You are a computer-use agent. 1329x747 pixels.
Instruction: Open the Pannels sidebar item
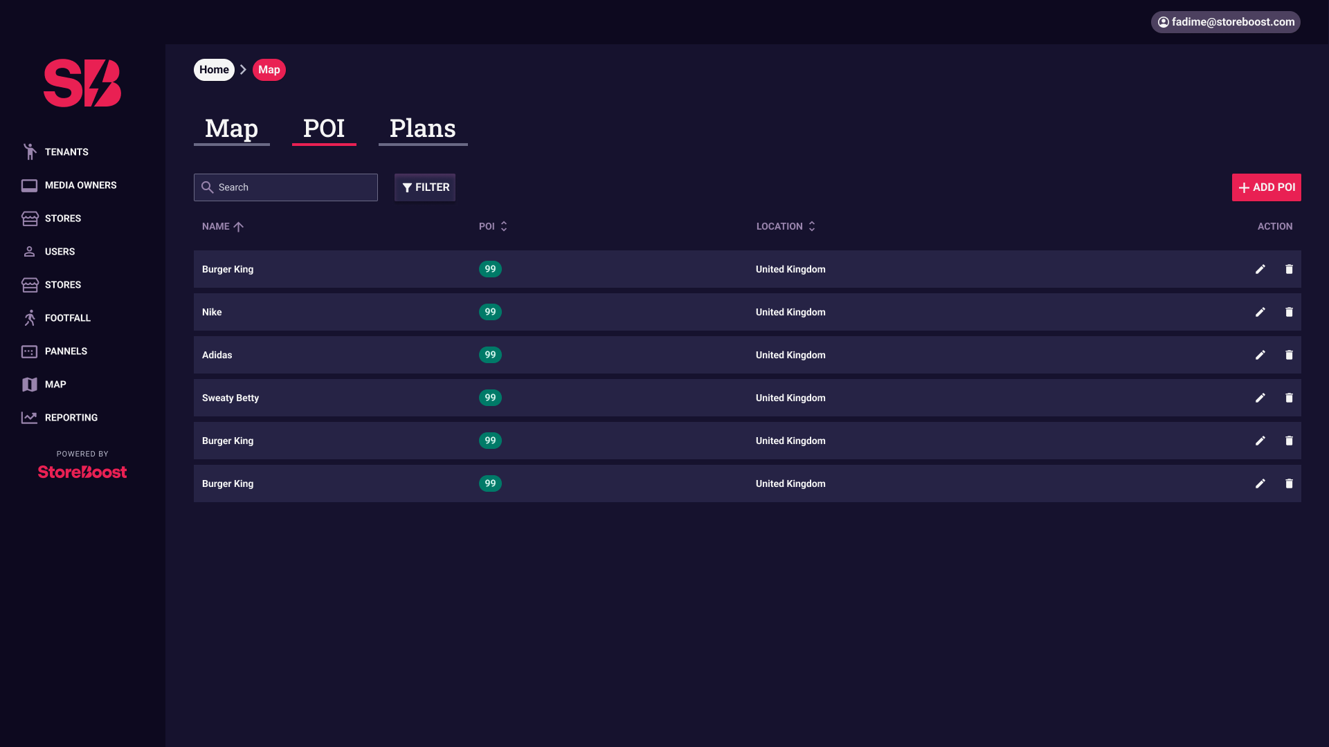[55, 351]
